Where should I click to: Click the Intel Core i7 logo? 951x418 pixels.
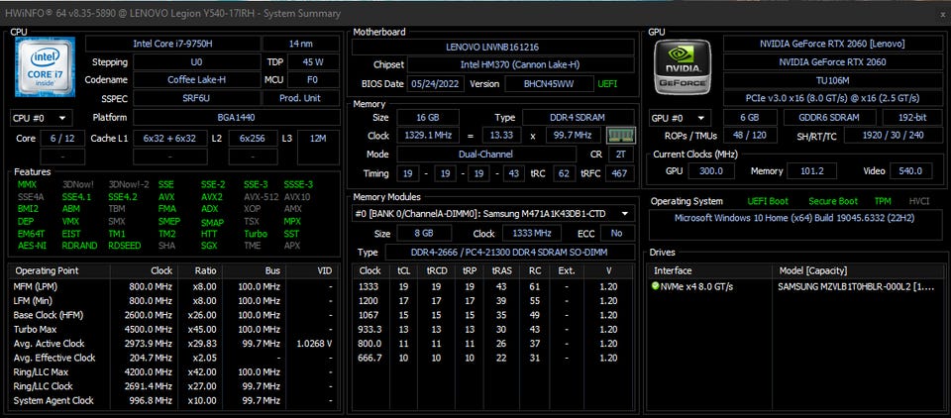coord(45,66)
